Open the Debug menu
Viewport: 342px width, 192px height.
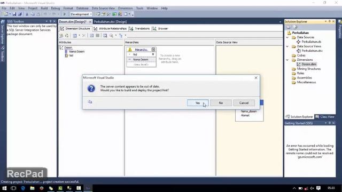tap(56, 9)
